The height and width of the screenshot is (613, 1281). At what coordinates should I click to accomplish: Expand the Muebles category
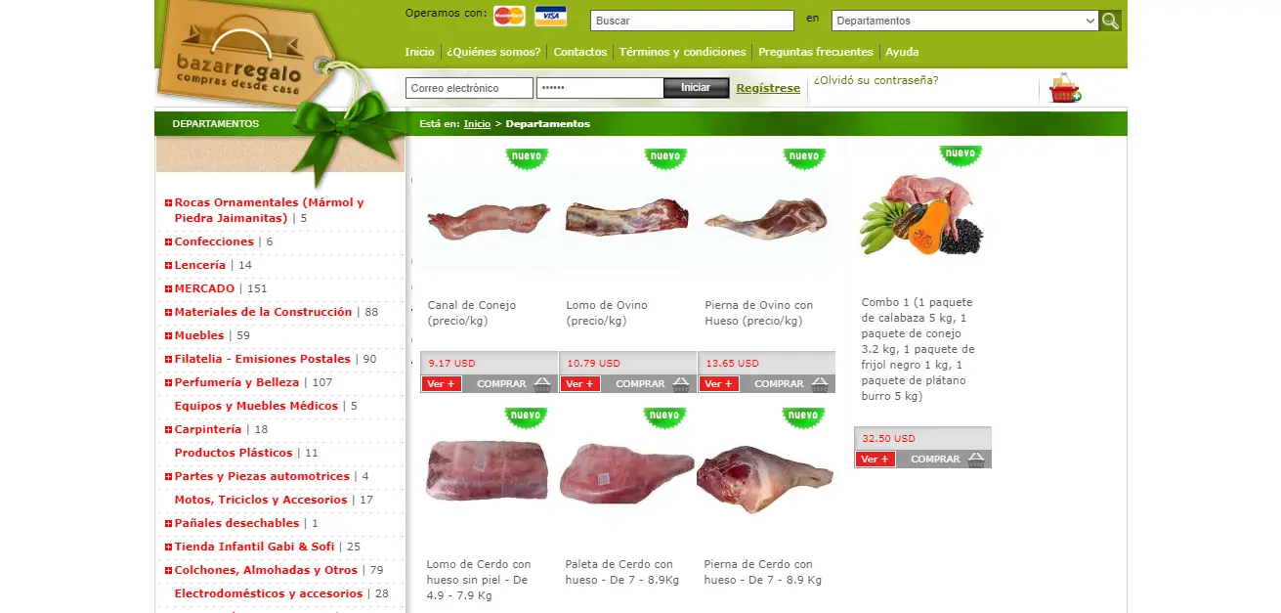tap(169, 336)
